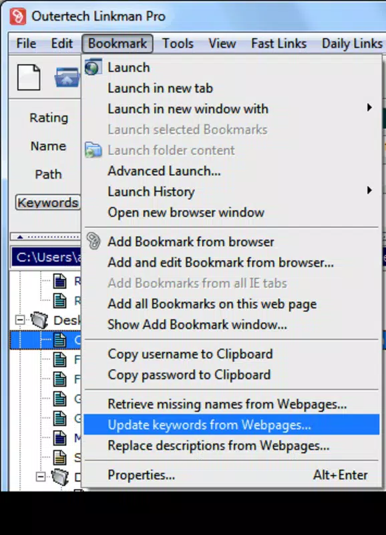Image resolution: width=386 pixels, height=535 pixels.
Task: Select Retrieve missing names from Webpages...
Action: point(232,405)
